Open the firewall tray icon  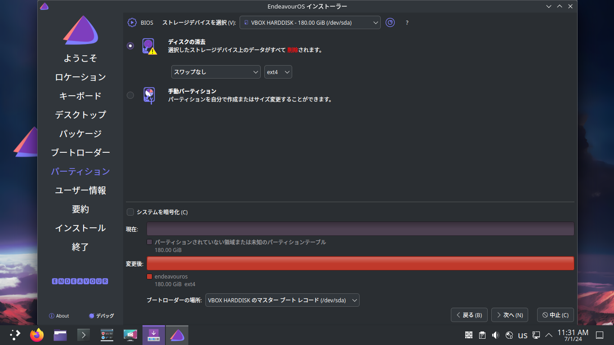[x=469, y=335]
